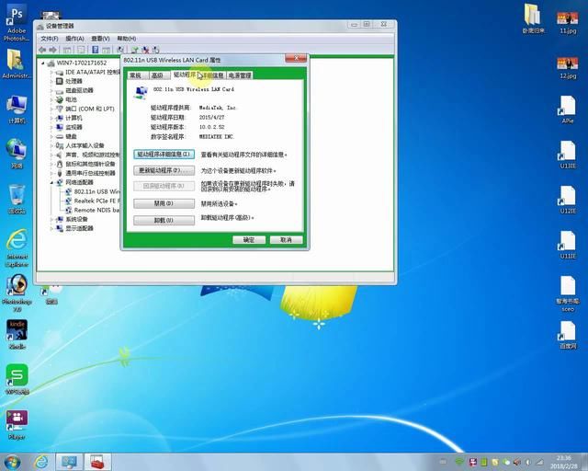Click Internet Explorer in the taskbar

pyautogui.click(x=40, y=461)
